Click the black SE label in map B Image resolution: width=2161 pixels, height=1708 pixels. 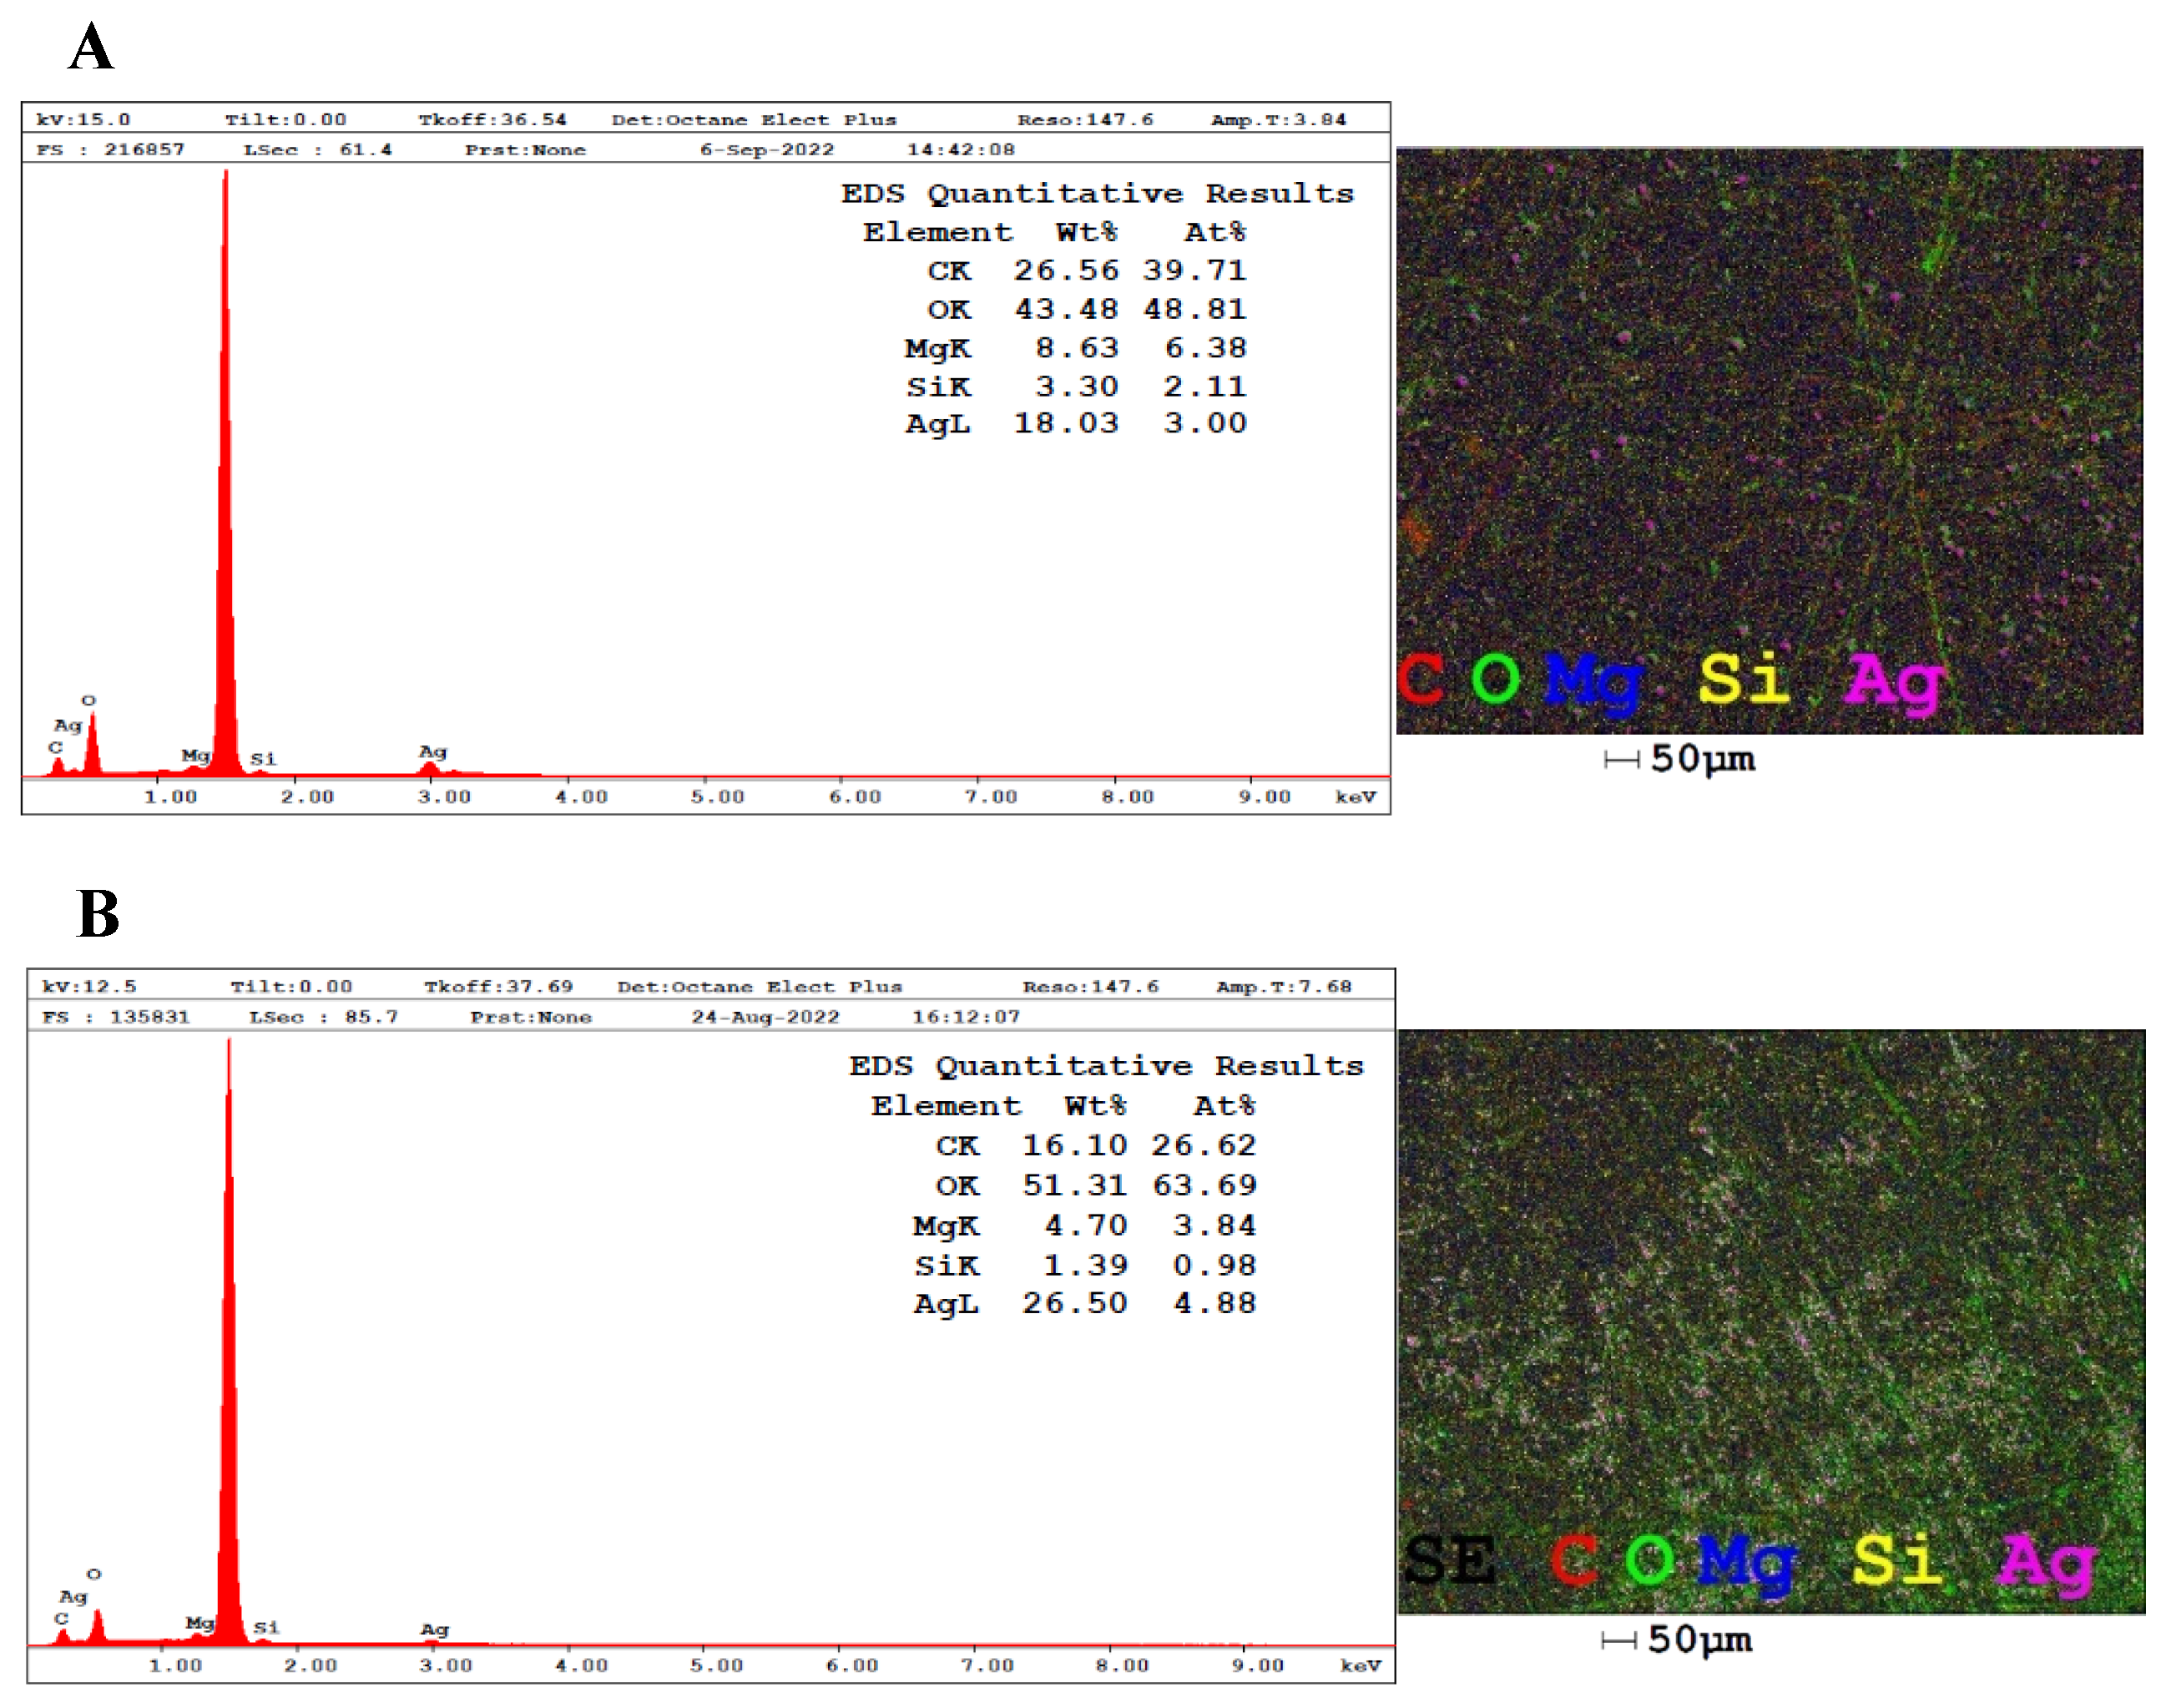tap(1449, 1560)
